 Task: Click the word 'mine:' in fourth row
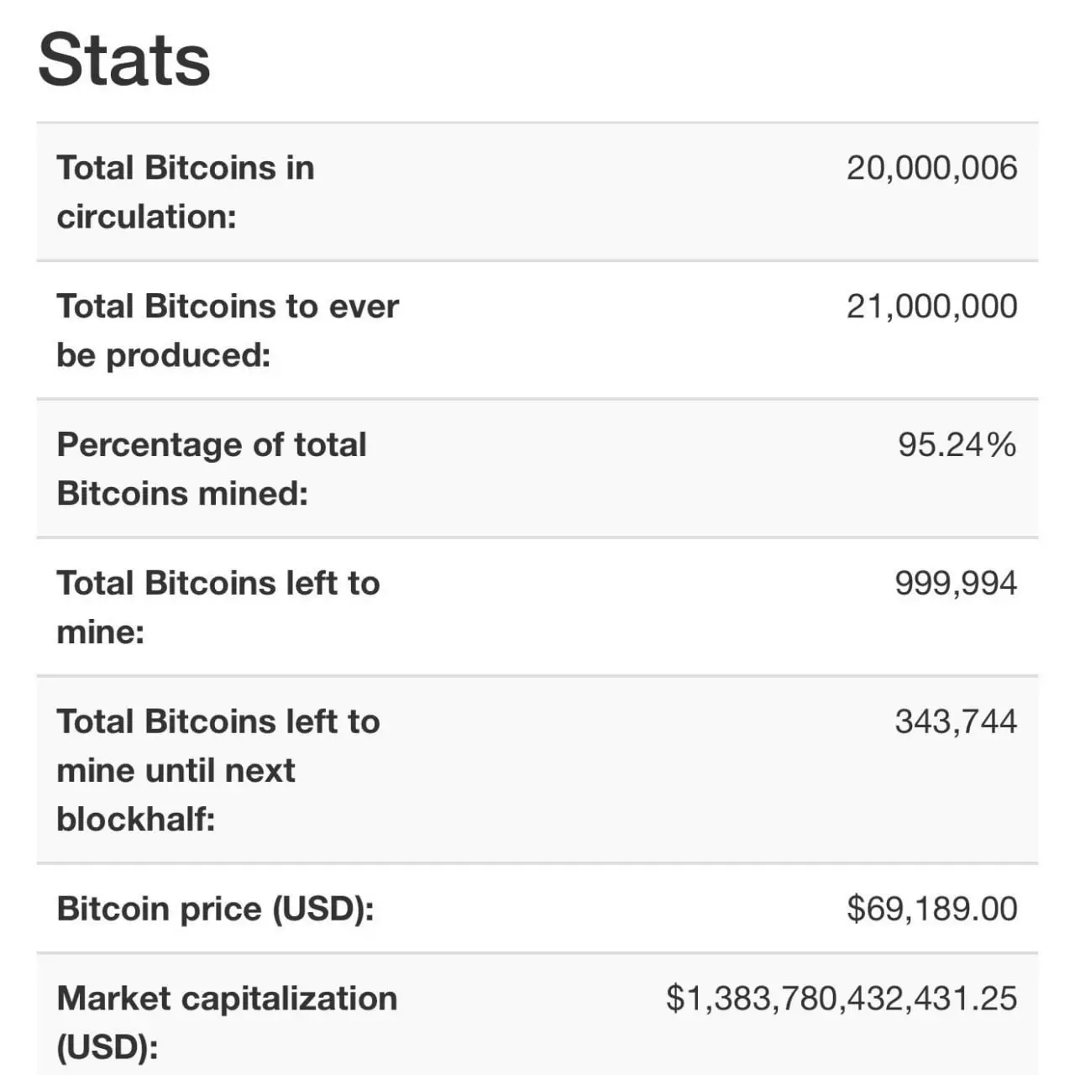point(100,632)
